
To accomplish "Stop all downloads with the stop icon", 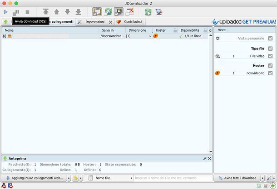I will click(x=27, y=12).
